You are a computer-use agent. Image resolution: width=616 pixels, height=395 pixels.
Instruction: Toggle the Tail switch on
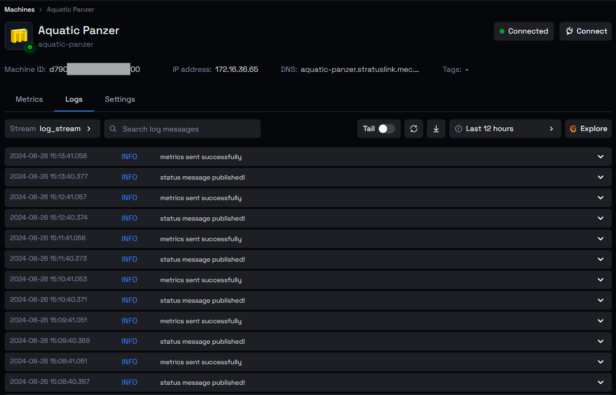[386, 129]
